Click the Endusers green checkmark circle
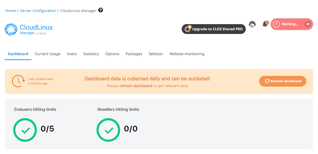Image resolution: width=318 pixels, height=154 pixels. [25, 130]
